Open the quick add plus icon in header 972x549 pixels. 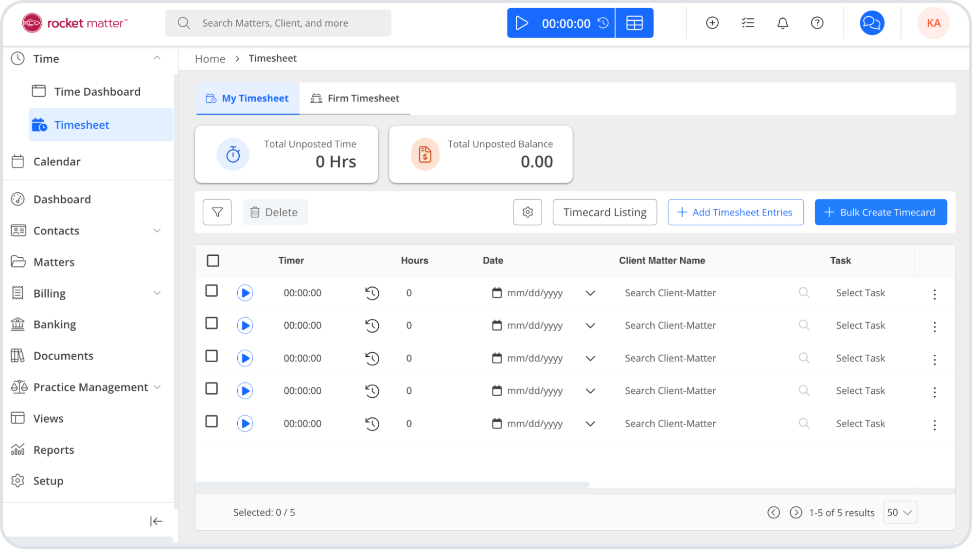coord(712,22)
